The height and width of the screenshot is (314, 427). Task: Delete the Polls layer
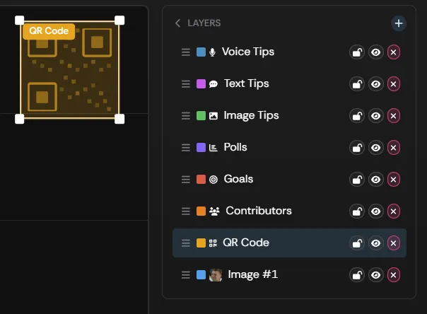click(394, 148)
